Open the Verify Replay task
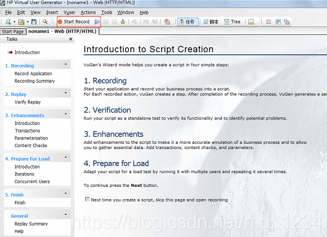The image size is (327, 237). coord(27,102)
